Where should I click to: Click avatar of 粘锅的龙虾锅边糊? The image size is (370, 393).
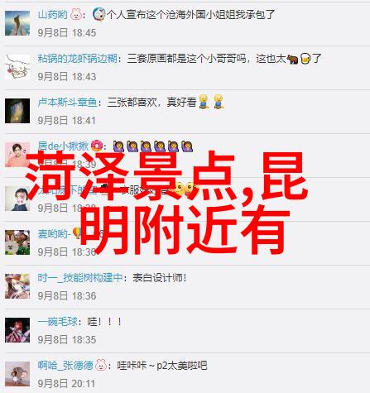pos(17,67)
